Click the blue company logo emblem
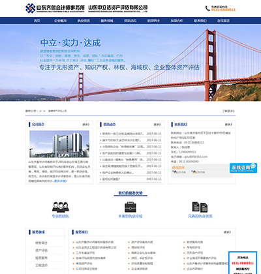The width and height of the screenshot is (261, 274). click(30, 8)
